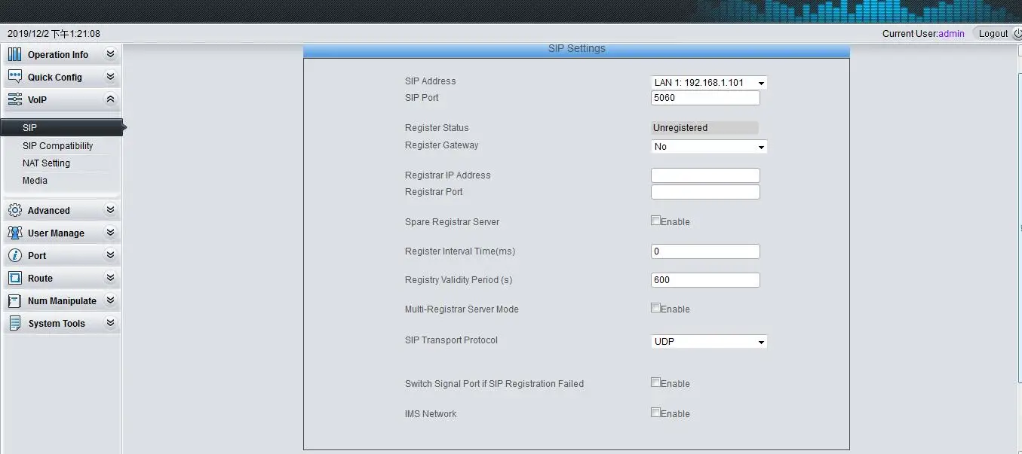1022x454 pixels.
Task: Enable Multi-Registrar Server Mode checkbox
Action: pos(655,308)
